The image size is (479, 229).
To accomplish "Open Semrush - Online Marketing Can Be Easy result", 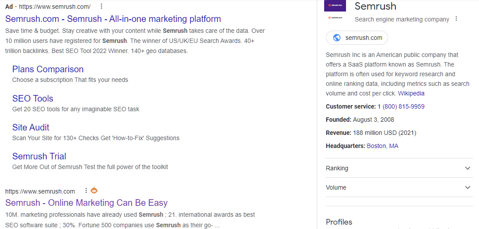I will (87, 203).
